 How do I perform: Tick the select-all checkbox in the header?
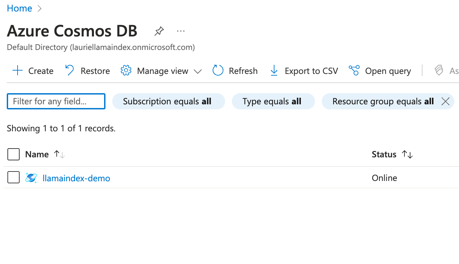pyautogui.click(x=14, y=154)
